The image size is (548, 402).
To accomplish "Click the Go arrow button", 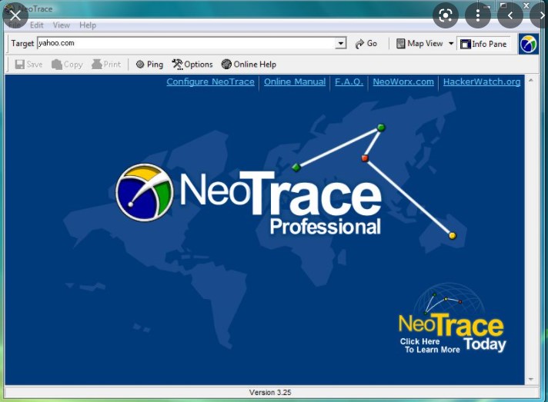I will coord(366,44).
